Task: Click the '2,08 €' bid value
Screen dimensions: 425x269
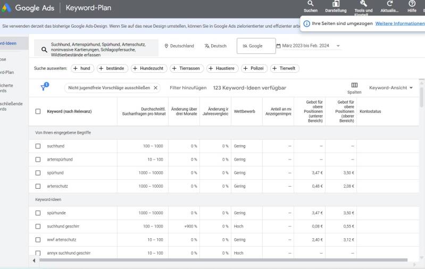Action: (x=348, y=186)
